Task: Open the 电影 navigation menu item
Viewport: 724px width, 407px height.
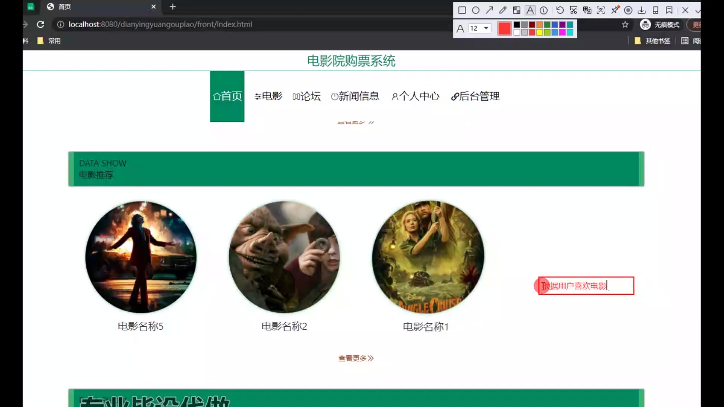Action: tap(268, 96)
